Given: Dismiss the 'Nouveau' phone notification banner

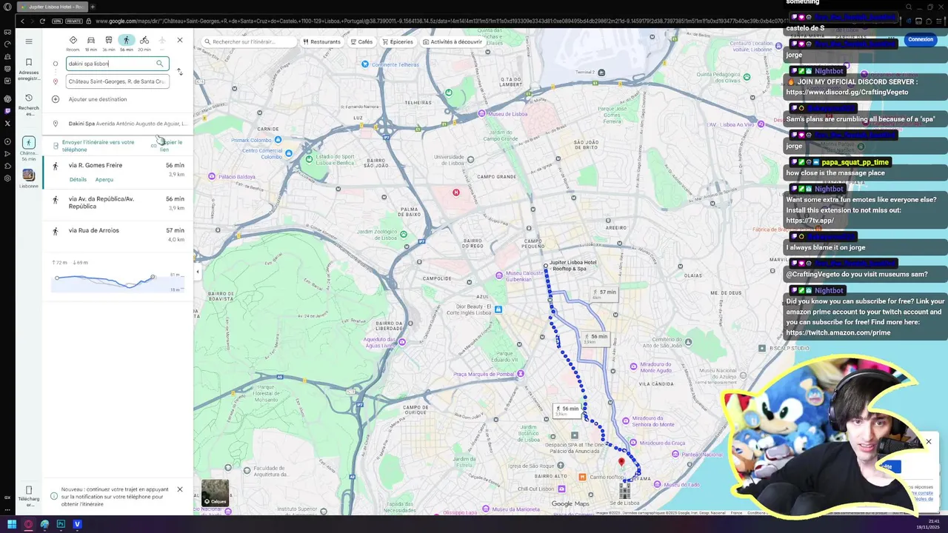Looking at the screenshot, I should coord(179,489).
